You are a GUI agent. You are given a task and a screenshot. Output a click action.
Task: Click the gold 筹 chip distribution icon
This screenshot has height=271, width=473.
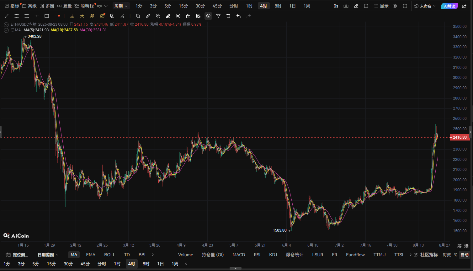coord(92,16)
